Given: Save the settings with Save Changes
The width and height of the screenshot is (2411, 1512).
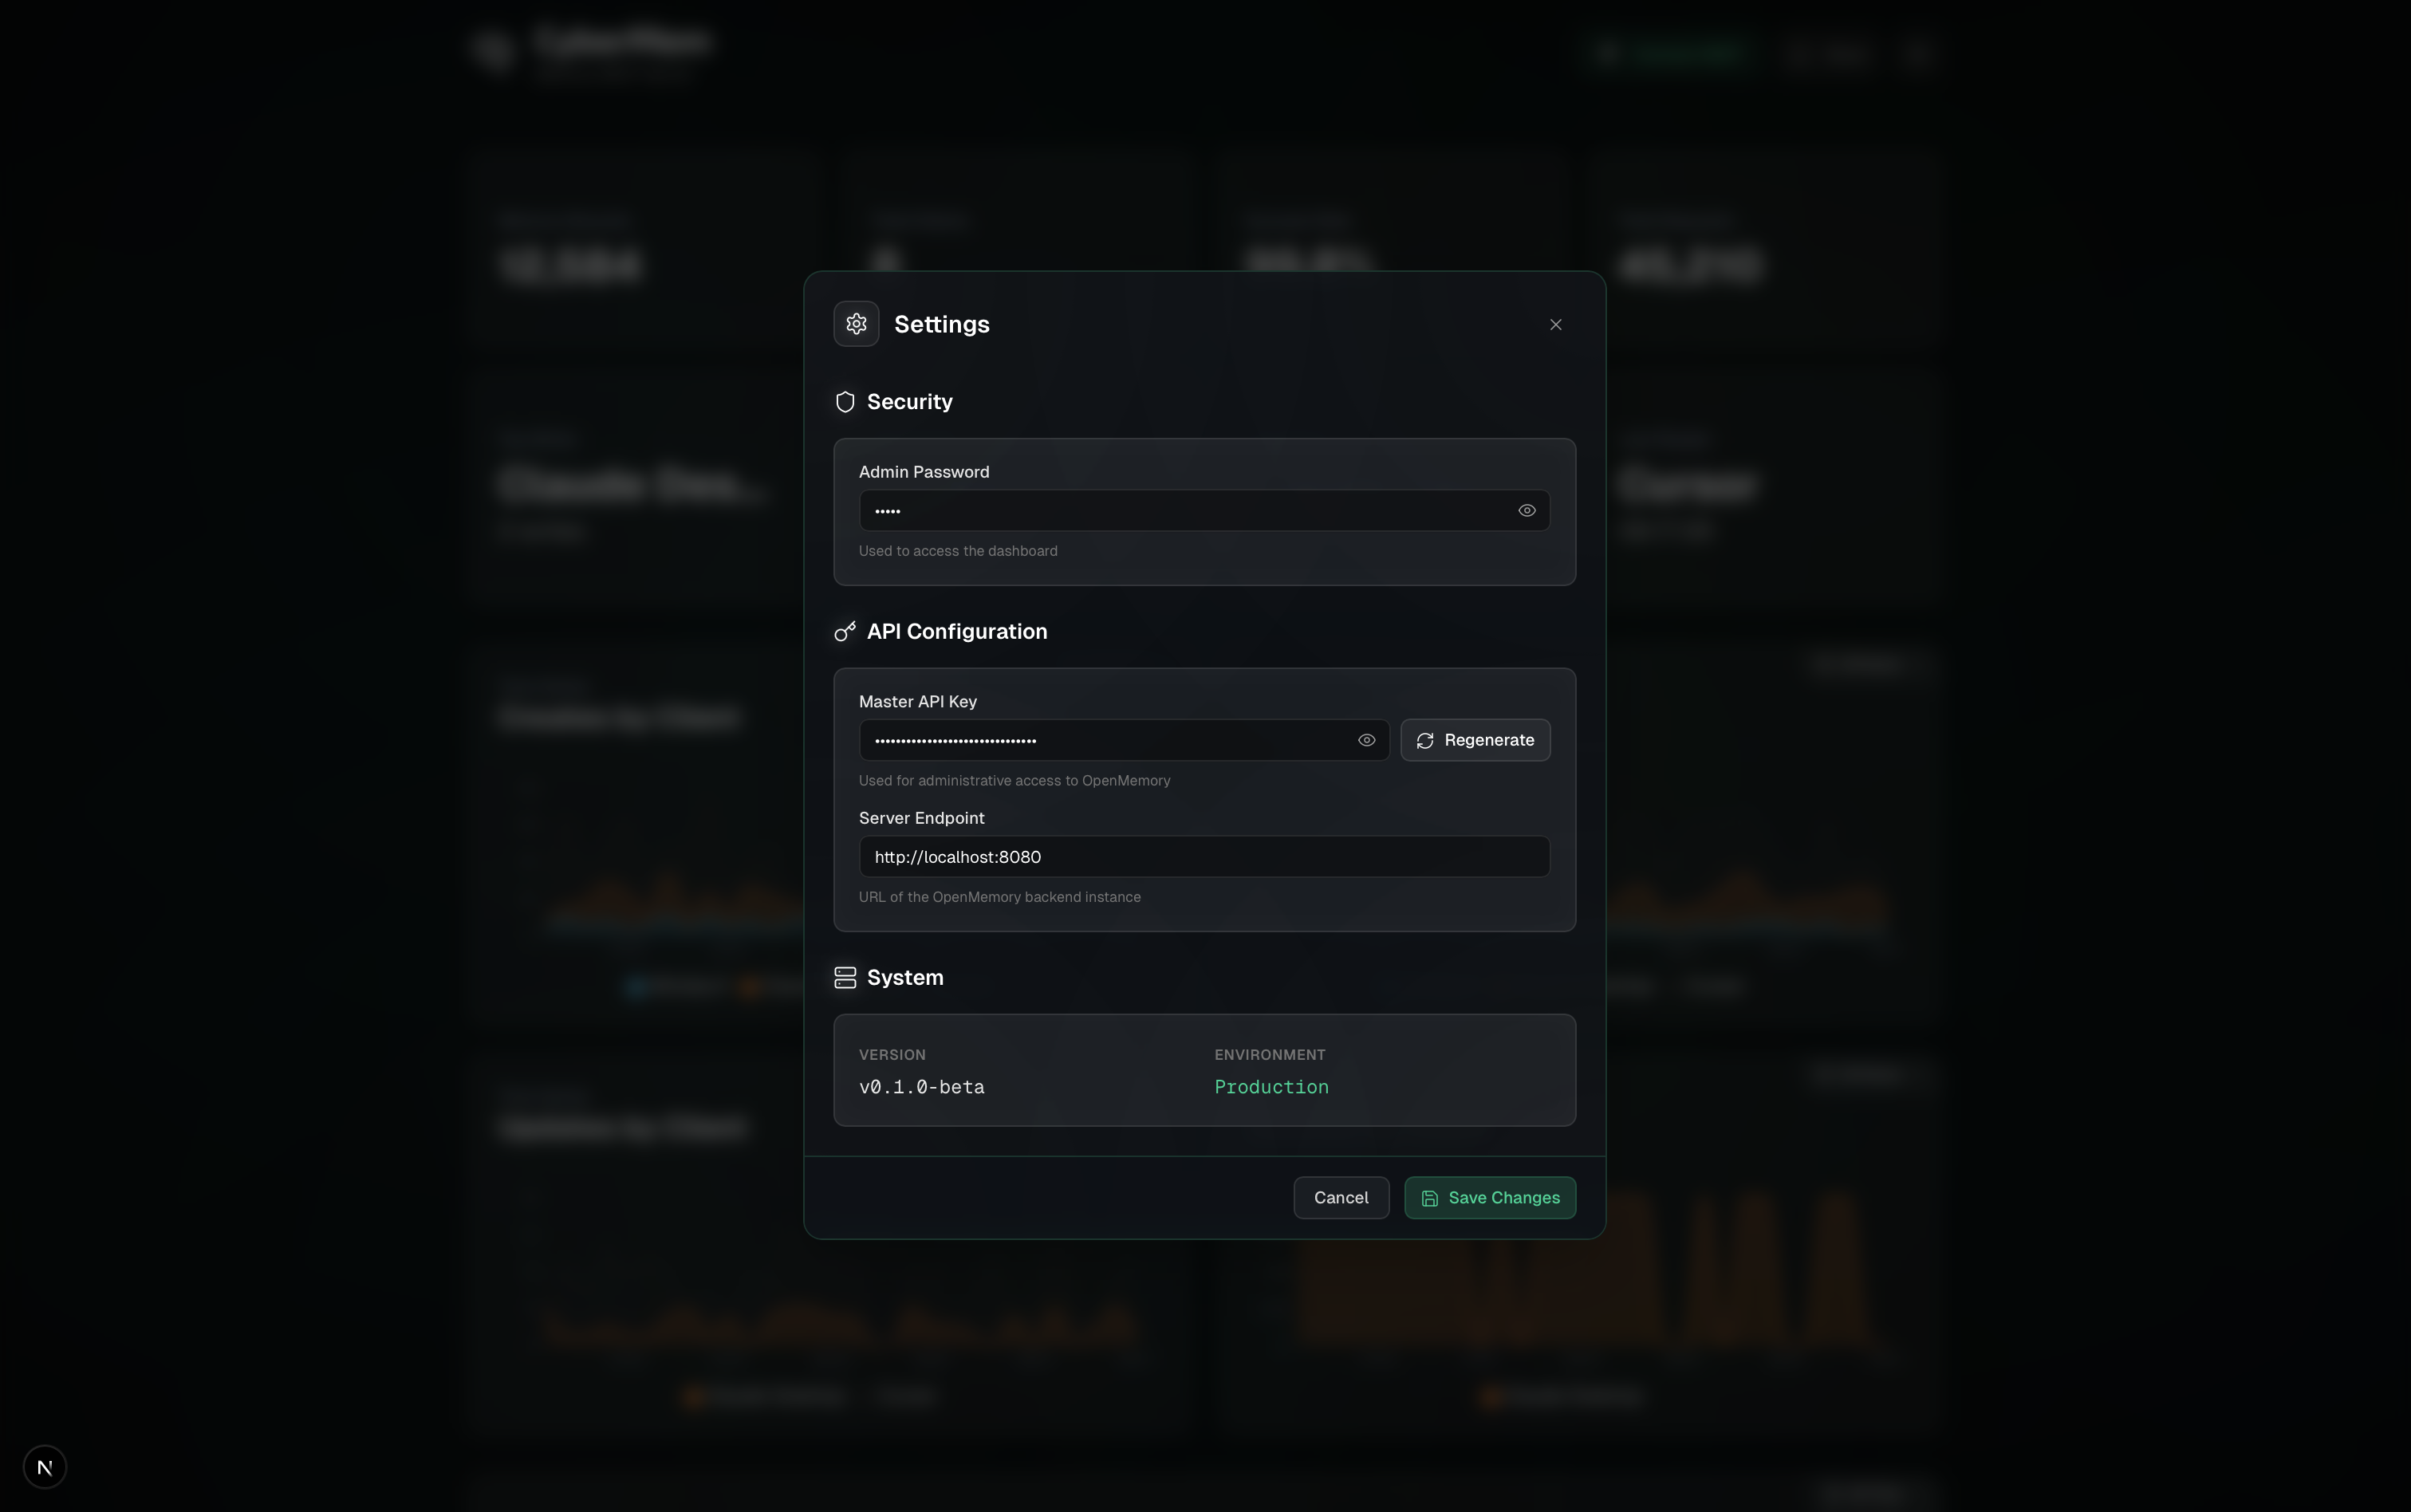Looking at the screenshot, I should click(1490, 1198).
